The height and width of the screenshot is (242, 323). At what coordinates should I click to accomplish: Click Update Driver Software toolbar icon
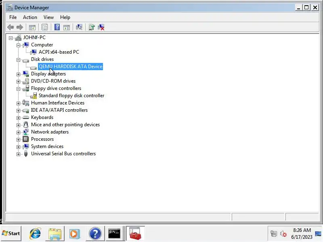[x=92, y=27]
